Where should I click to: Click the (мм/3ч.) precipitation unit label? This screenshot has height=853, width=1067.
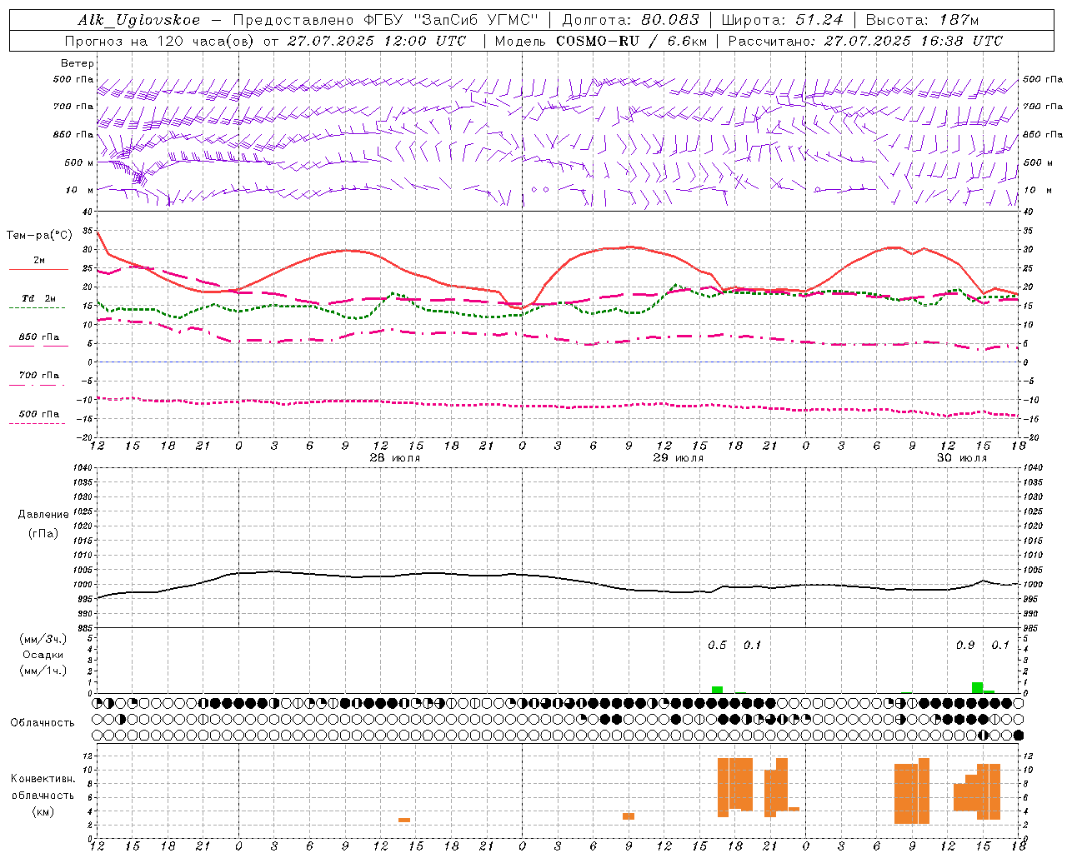click(43, 639)
